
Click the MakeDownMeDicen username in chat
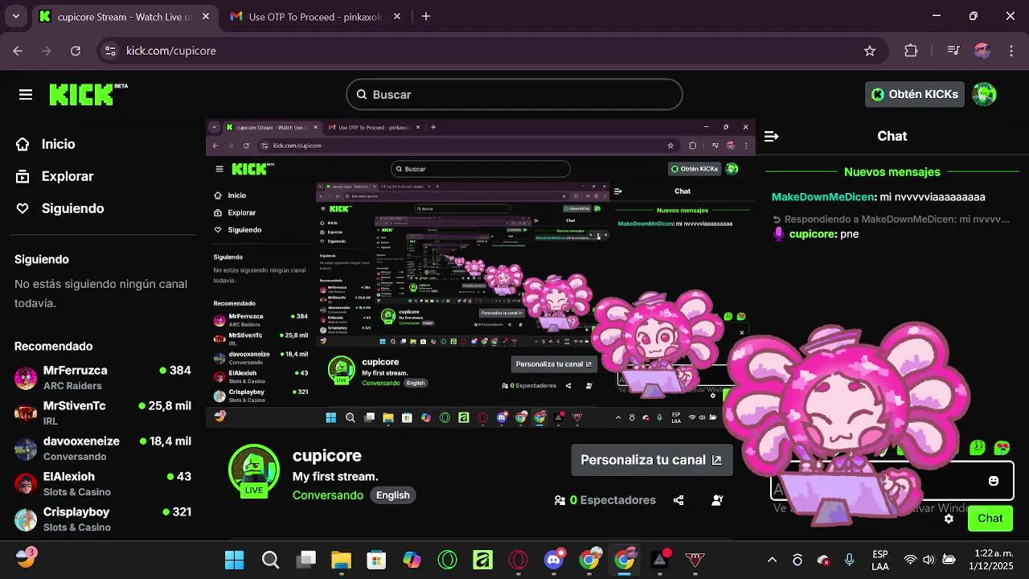click(822, 197)
